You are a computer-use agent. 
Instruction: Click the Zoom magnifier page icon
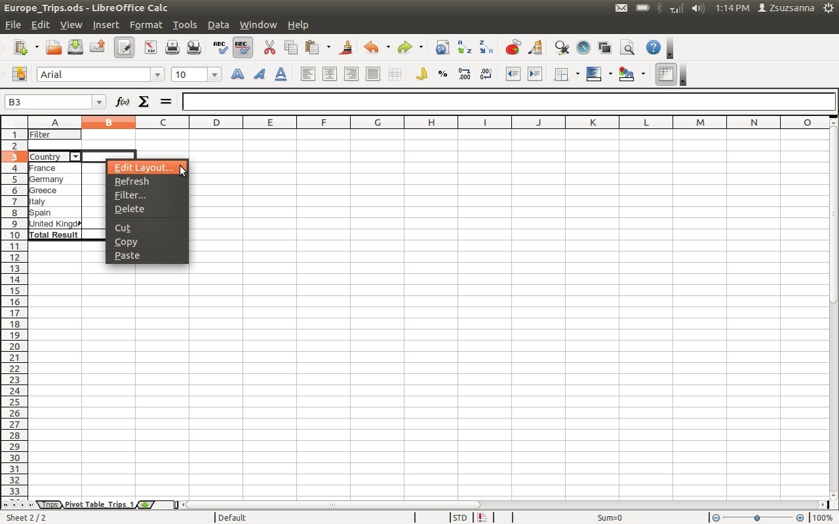(x=627, y=48)
